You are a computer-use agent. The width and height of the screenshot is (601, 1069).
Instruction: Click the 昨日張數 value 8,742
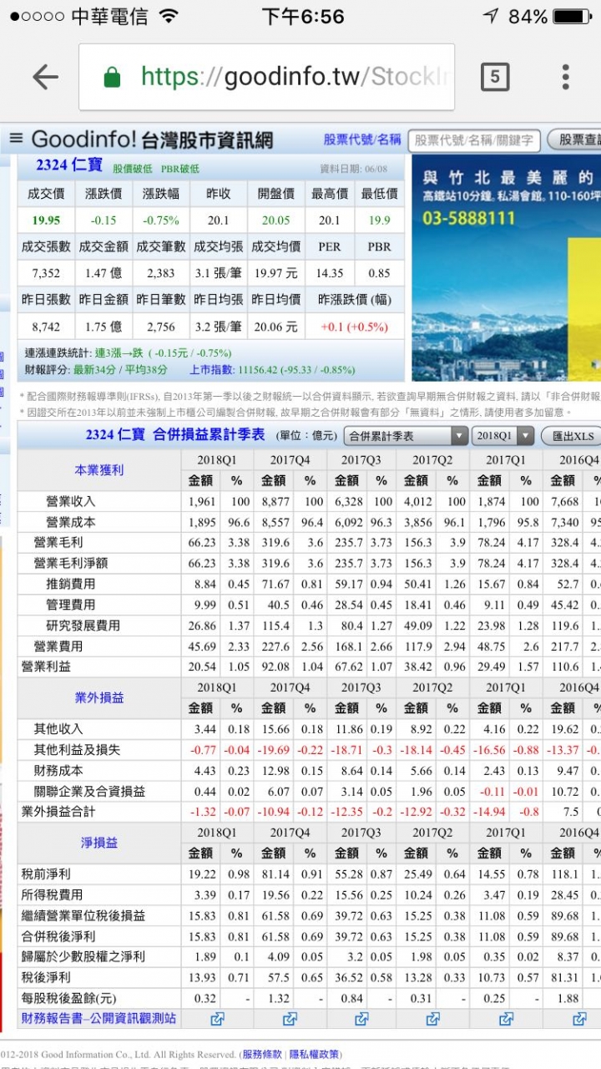pos(46,327)
